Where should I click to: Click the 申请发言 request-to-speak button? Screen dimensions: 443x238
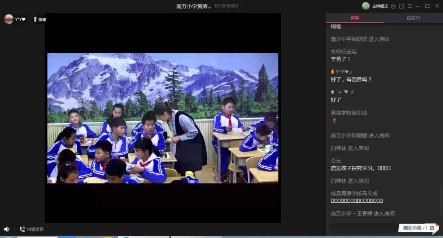[32, 229]
